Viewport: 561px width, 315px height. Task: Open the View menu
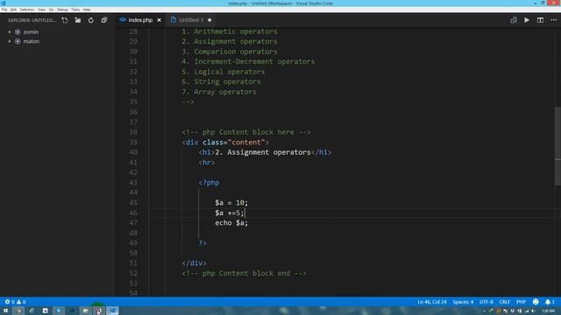41,10
